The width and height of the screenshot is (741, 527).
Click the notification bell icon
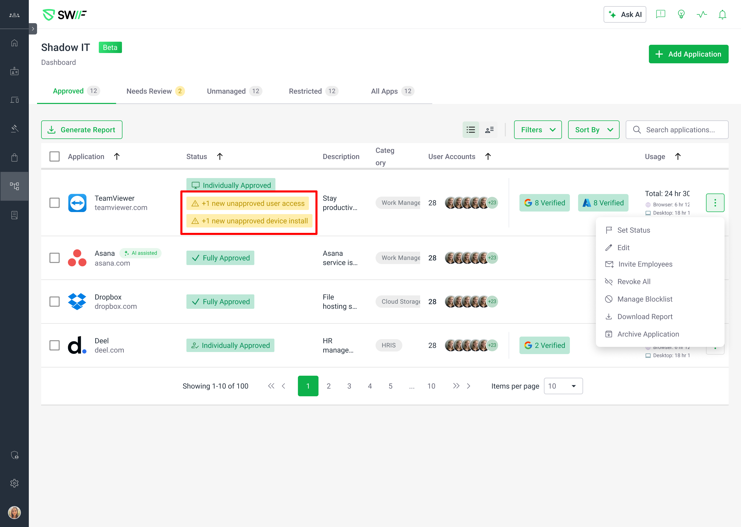click(722, 15)
